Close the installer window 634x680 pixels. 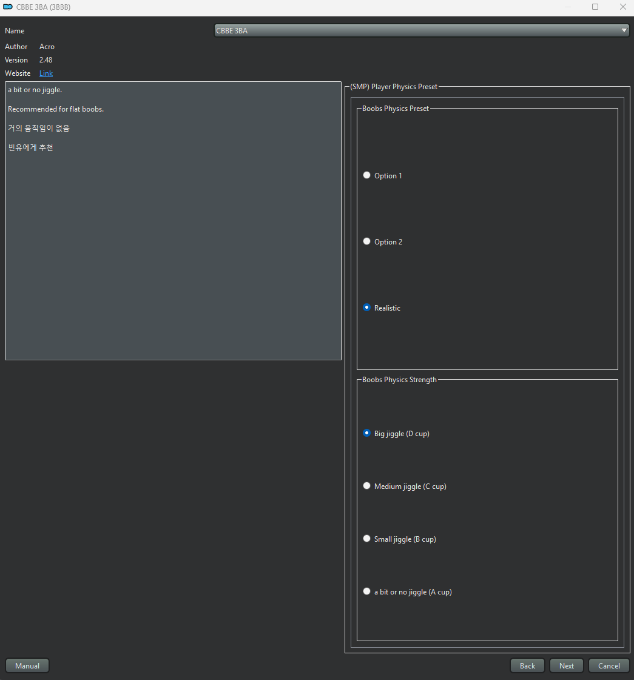click(622, 7)
